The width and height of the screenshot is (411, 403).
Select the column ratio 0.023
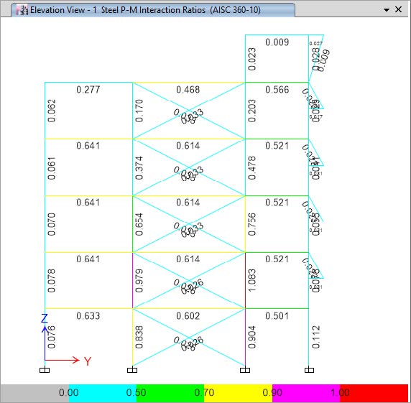click(252, 59)
